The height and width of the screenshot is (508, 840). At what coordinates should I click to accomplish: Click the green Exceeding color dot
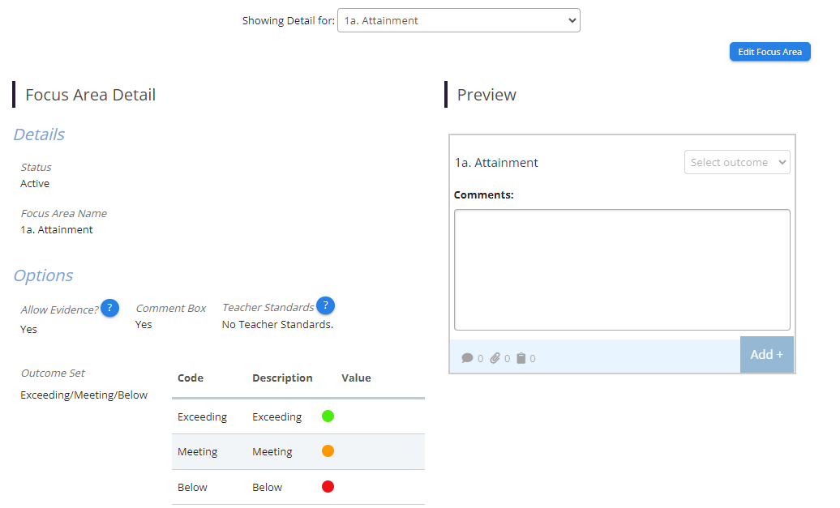pyautogui.click(x=328, y=416)
